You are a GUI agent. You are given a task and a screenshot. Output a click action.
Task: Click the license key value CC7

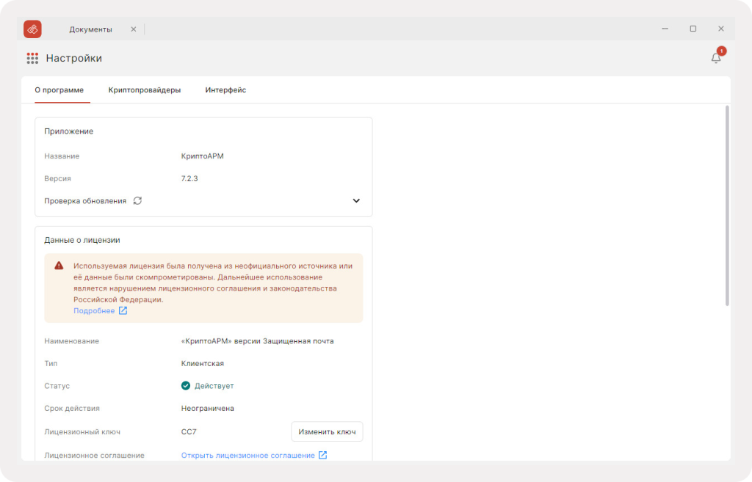189,431
